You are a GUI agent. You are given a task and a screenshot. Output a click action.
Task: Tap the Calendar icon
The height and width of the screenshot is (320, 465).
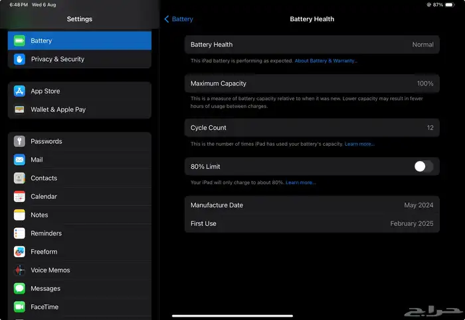pos(19,196)
